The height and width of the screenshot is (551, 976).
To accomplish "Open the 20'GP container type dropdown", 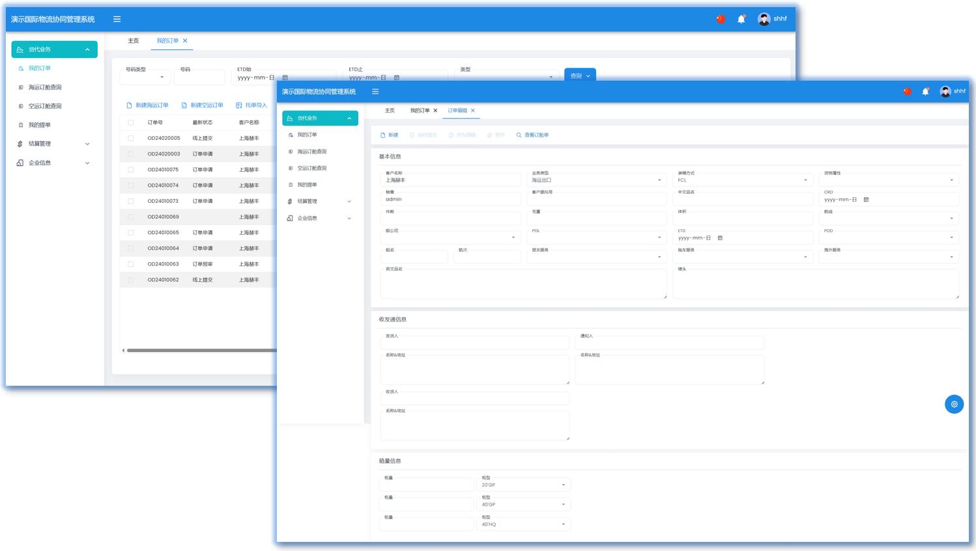I will pos(524,485).
